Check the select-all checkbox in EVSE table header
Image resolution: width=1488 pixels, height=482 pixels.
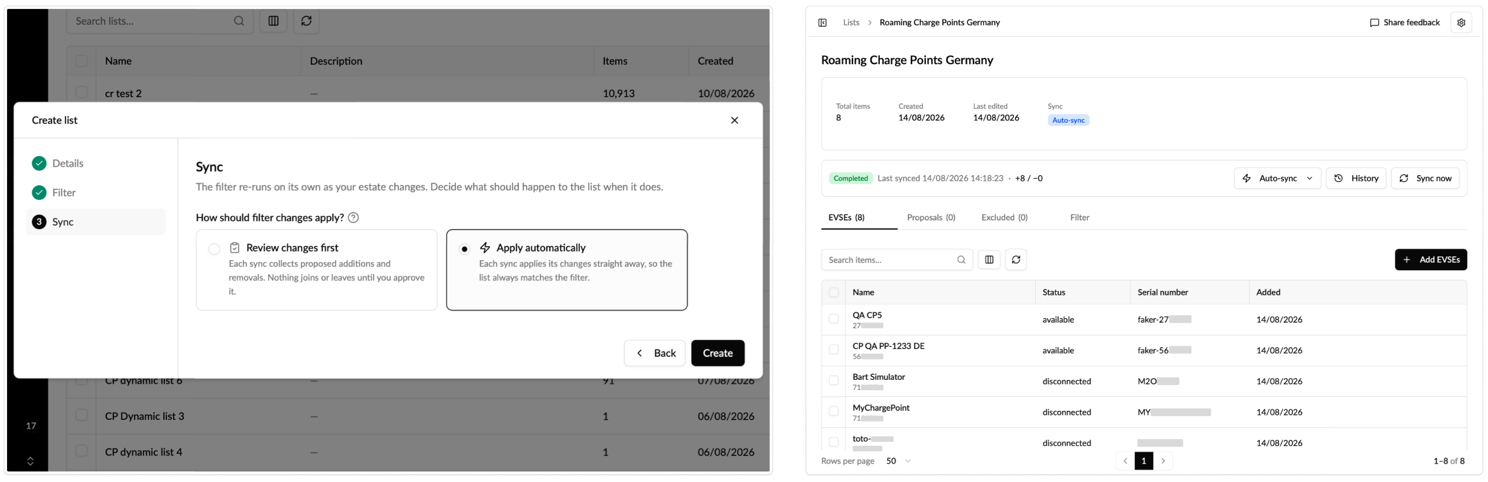pos(834,292)
